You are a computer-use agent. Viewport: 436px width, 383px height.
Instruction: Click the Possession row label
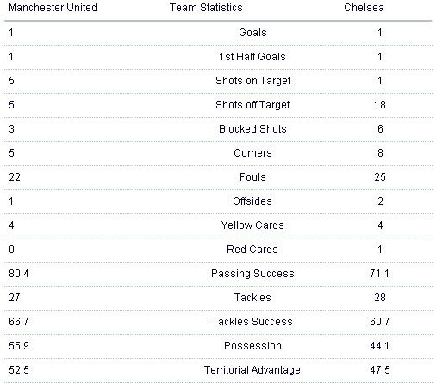pyautogui.click(x=252, y=346)
